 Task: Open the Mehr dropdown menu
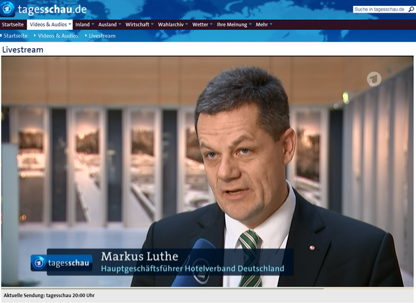pyautogui.click(x=264, y=24)
